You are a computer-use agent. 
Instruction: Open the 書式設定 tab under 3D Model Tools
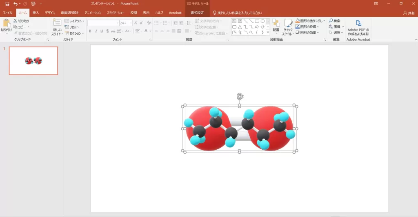tap(197, 13)
